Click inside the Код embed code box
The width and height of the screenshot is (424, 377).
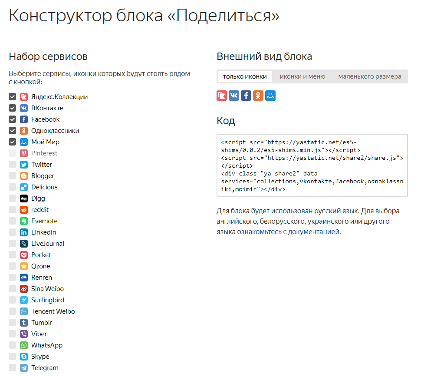point(312,165)
